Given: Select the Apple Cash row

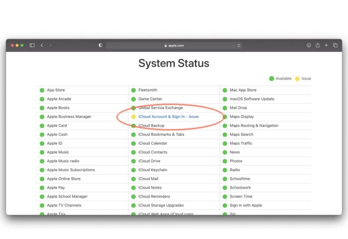Looking at the screenshot, I should tap(82, 134).
